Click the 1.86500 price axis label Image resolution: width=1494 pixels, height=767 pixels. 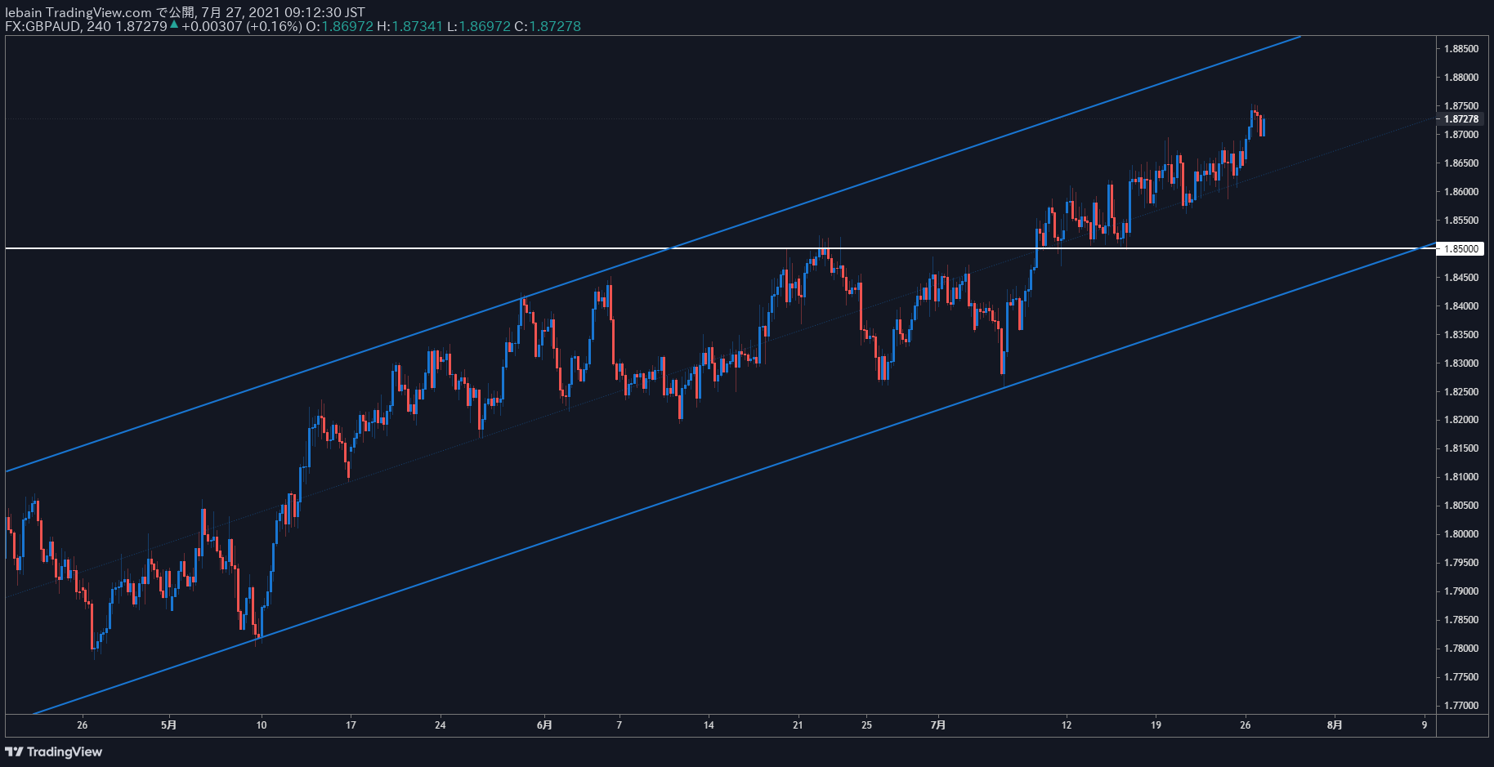click(1460, 163)
